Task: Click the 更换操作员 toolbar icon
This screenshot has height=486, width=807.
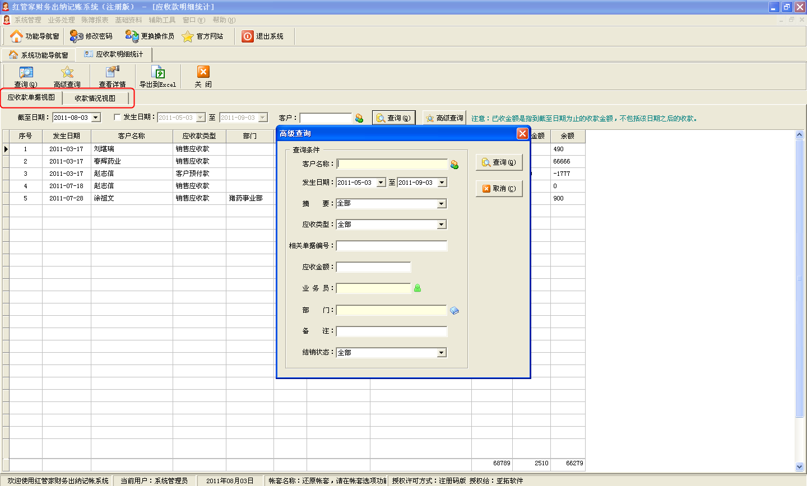Action: tap(132, 36)
